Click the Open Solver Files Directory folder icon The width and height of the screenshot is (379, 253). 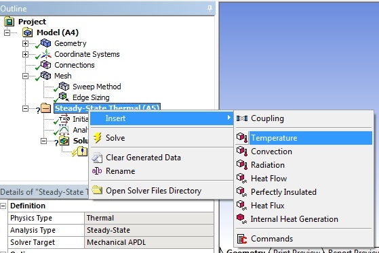[97, 190]
